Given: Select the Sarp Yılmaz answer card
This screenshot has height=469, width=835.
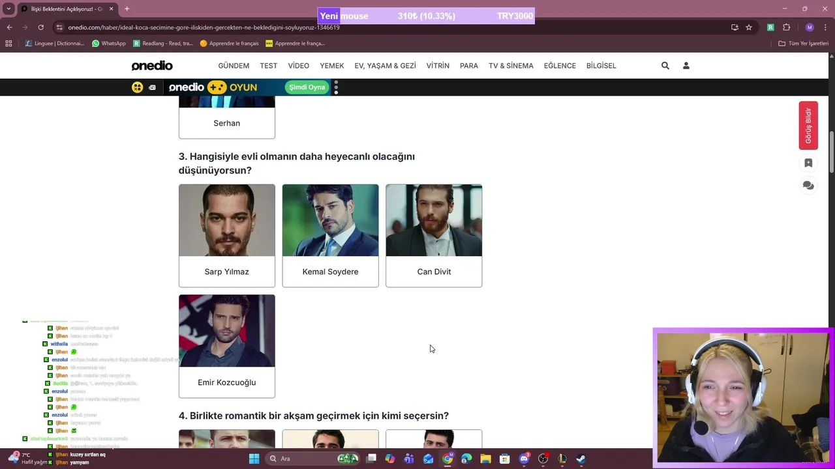Looking at the screenshot, I should coord(227,236).
